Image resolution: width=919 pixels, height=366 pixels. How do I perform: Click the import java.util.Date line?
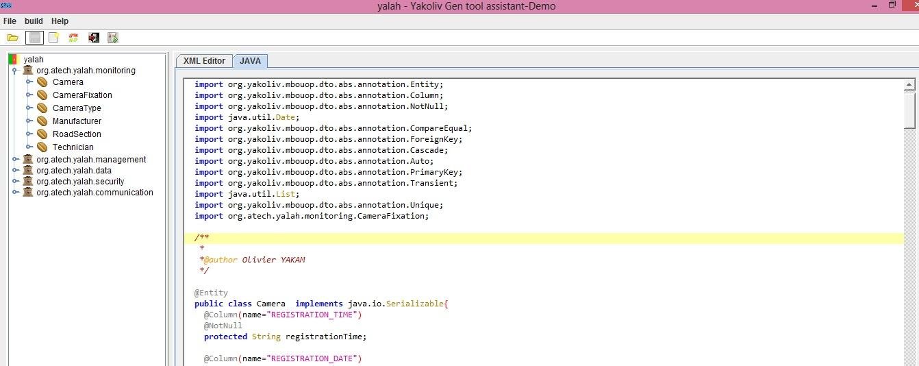(247, 117)
